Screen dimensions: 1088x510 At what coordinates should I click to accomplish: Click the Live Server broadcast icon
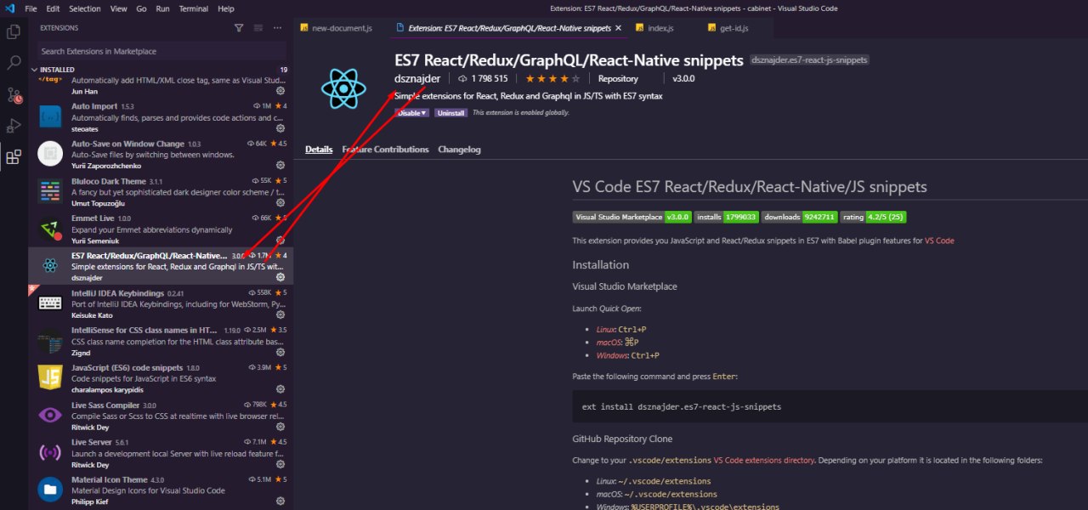coord(50,453)
